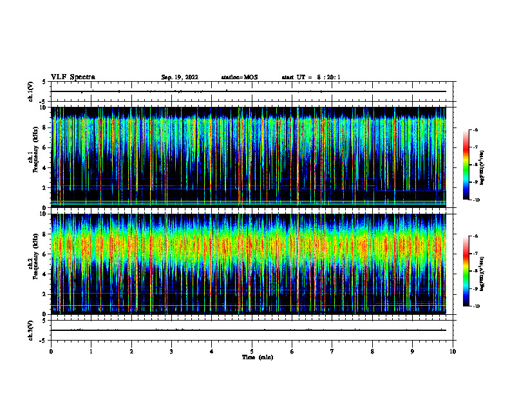The image size is (510, 394).
Task: Click the "-6" label on ch.1 color scale
Action: pos(475,129)
